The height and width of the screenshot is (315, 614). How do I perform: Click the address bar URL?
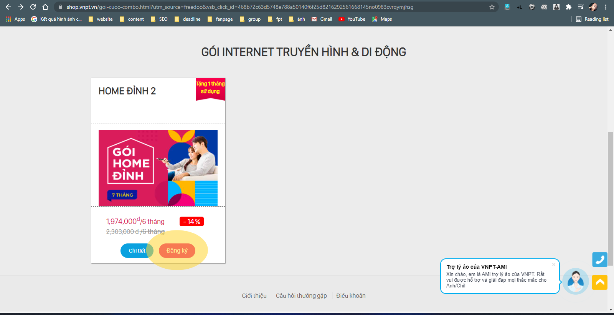(240, 7)
